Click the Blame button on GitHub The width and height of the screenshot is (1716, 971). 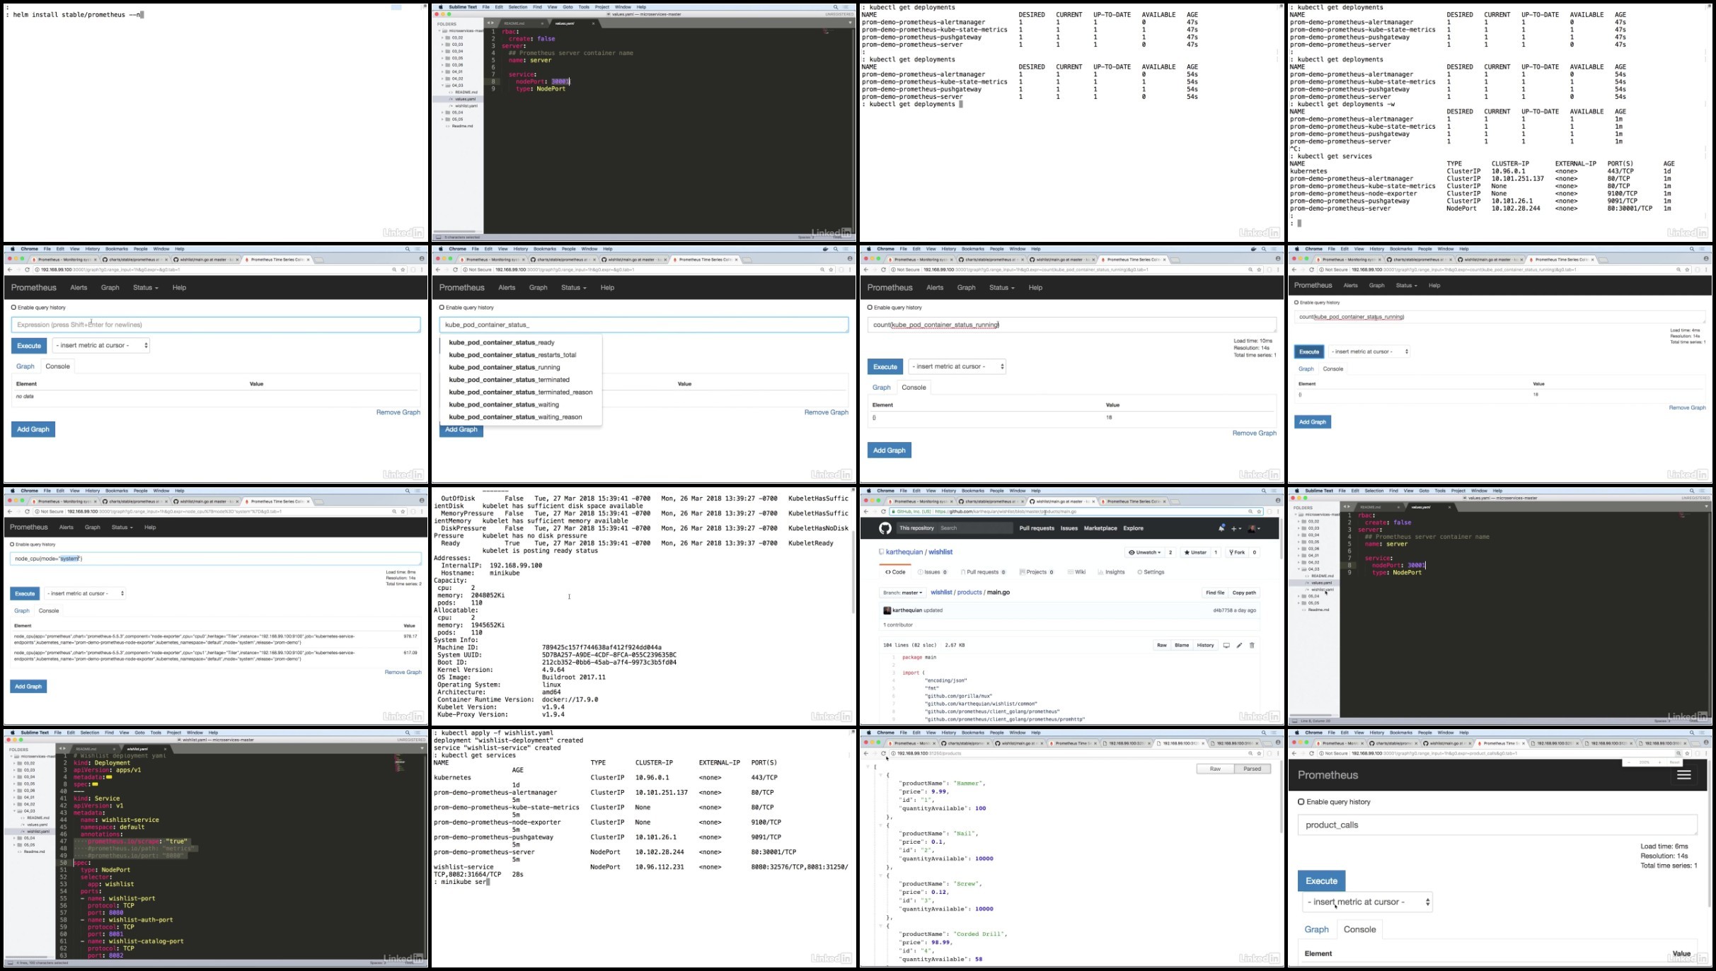click(1181, 645)
